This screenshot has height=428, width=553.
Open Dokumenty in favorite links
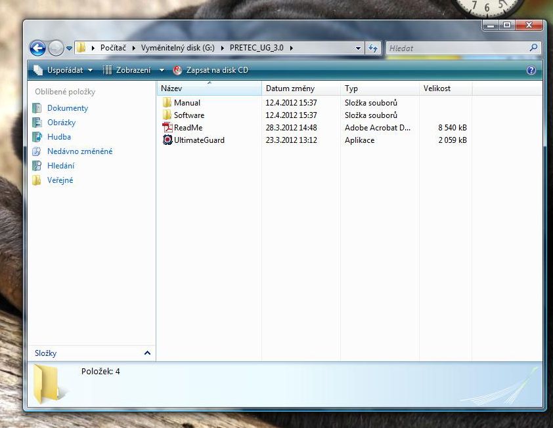point(68,108)
